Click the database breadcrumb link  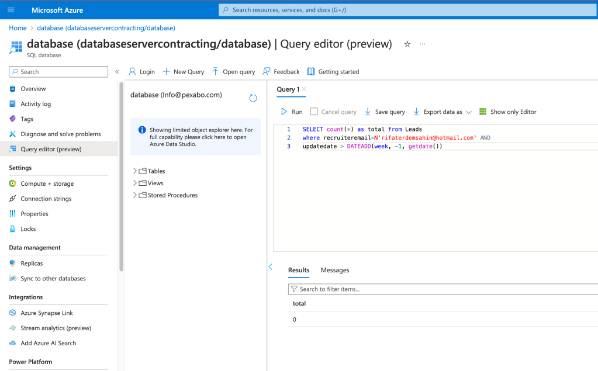coord(106,28)
